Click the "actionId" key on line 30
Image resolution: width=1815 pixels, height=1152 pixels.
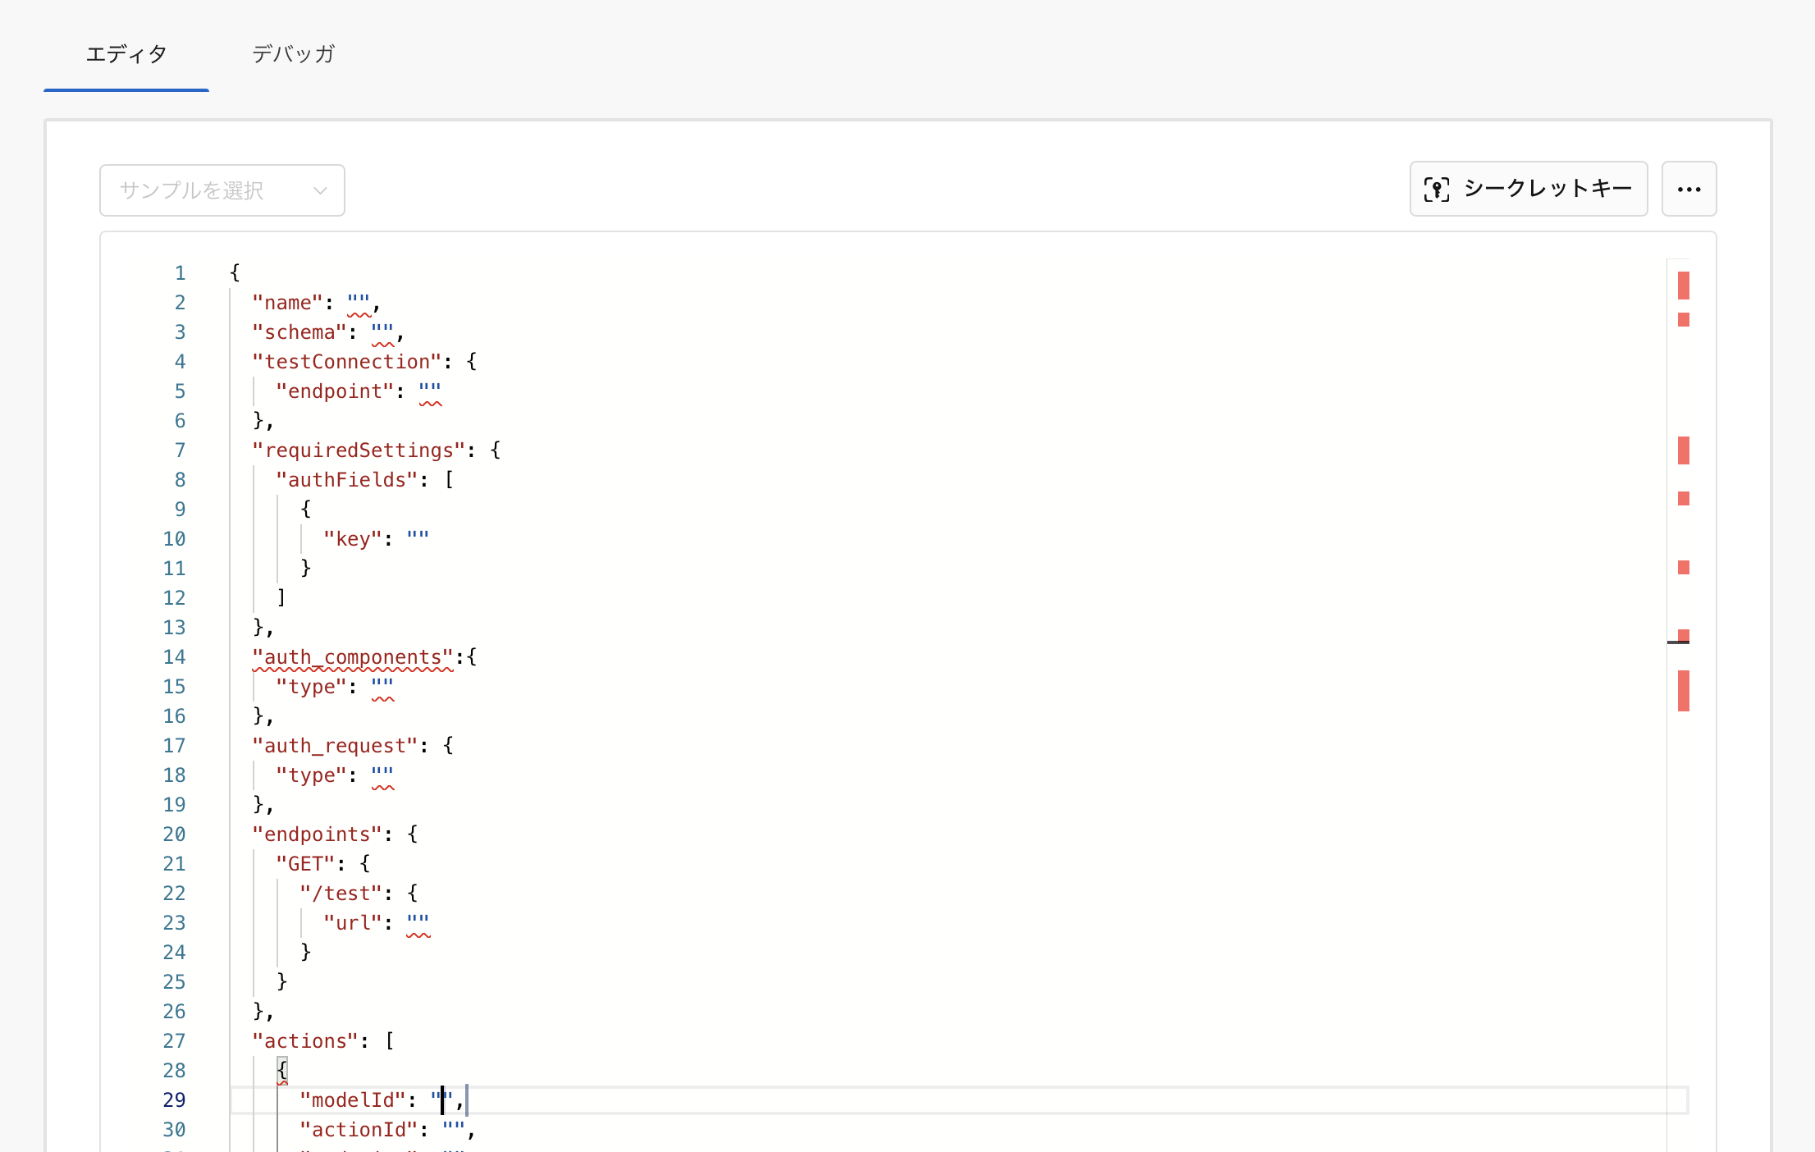pos(359,1130)
